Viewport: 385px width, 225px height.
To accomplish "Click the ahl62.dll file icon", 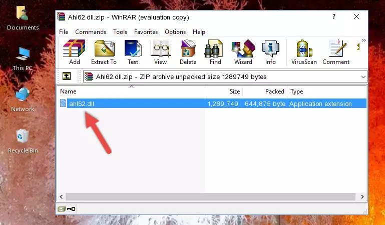I will pyautogui.click(x=63, y=103).
